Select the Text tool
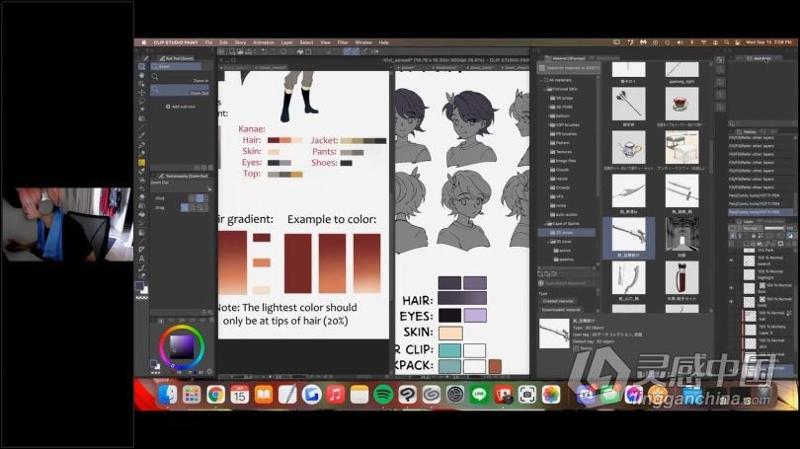 click(141, 259)
